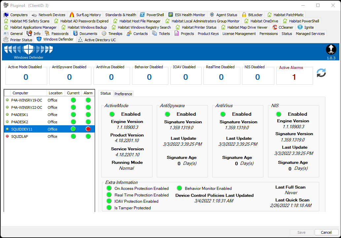Click the Windows Defender shield tab icon
341x238 pixels.
(x=39, y=39)
